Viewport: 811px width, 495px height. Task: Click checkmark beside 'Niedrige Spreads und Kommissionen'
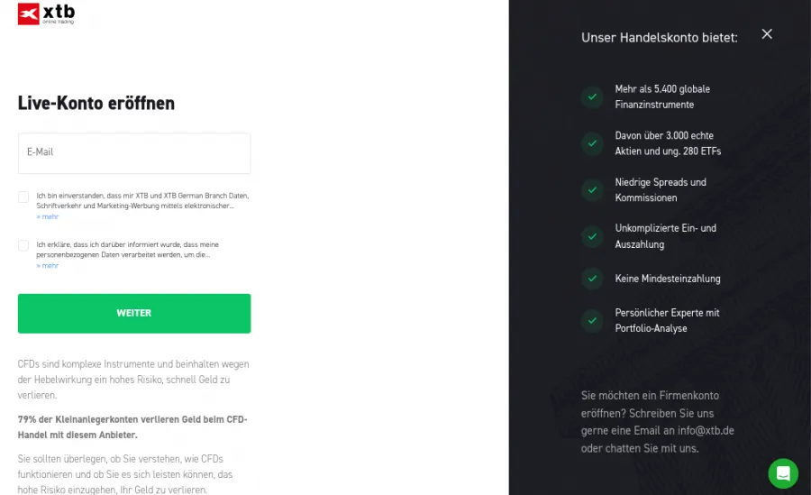tap(592, 189)
